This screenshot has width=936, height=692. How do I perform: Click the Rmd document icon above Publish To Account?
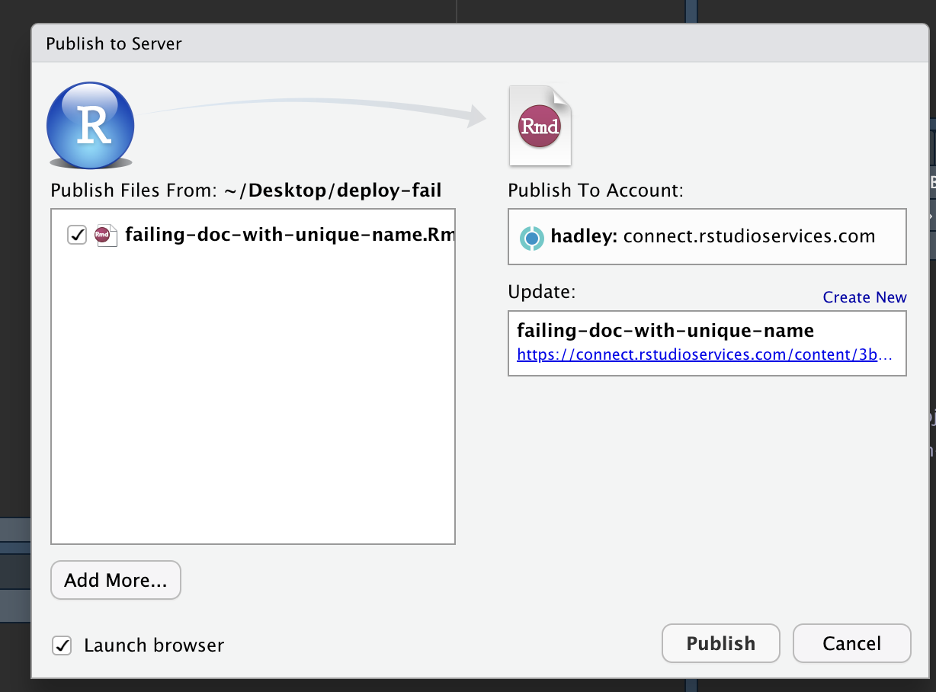pyautogui.click(x=540, y=124)
